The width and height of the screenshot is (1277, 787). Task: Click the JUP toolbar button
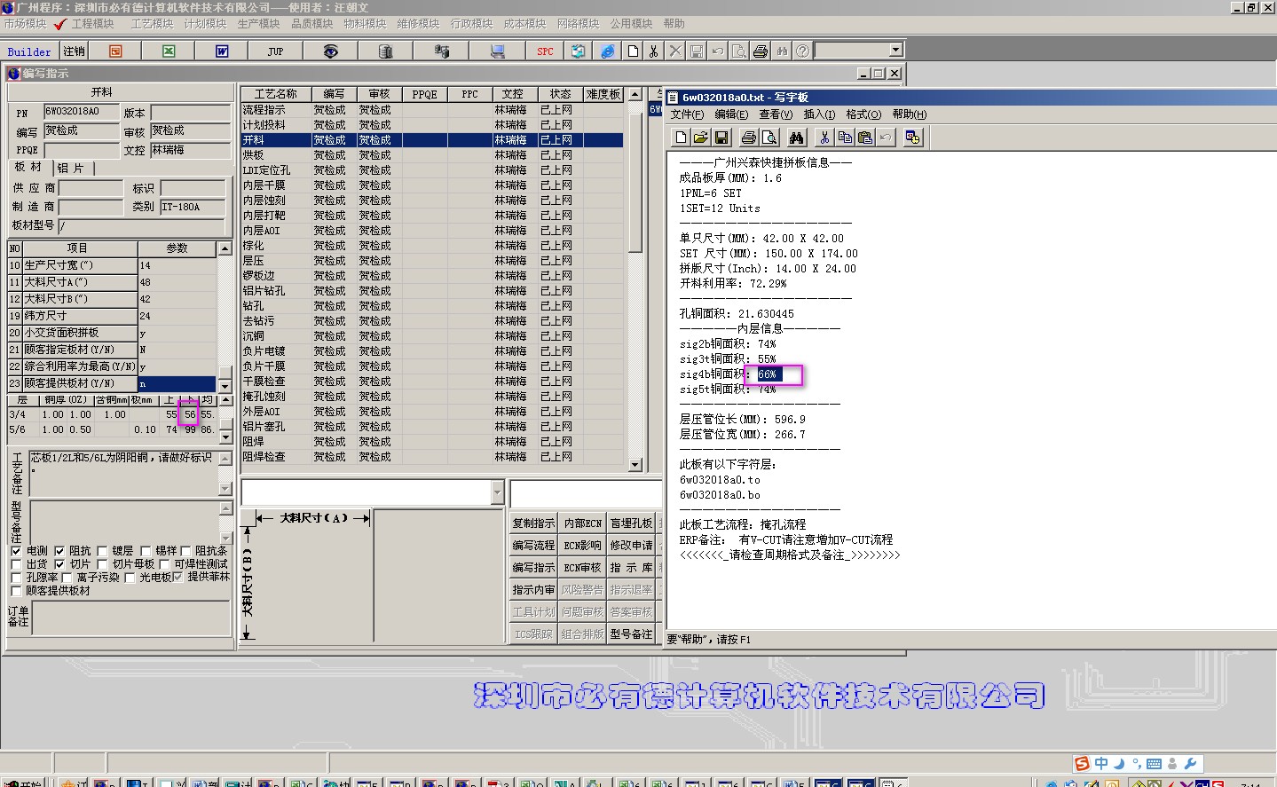click(275, 51)
